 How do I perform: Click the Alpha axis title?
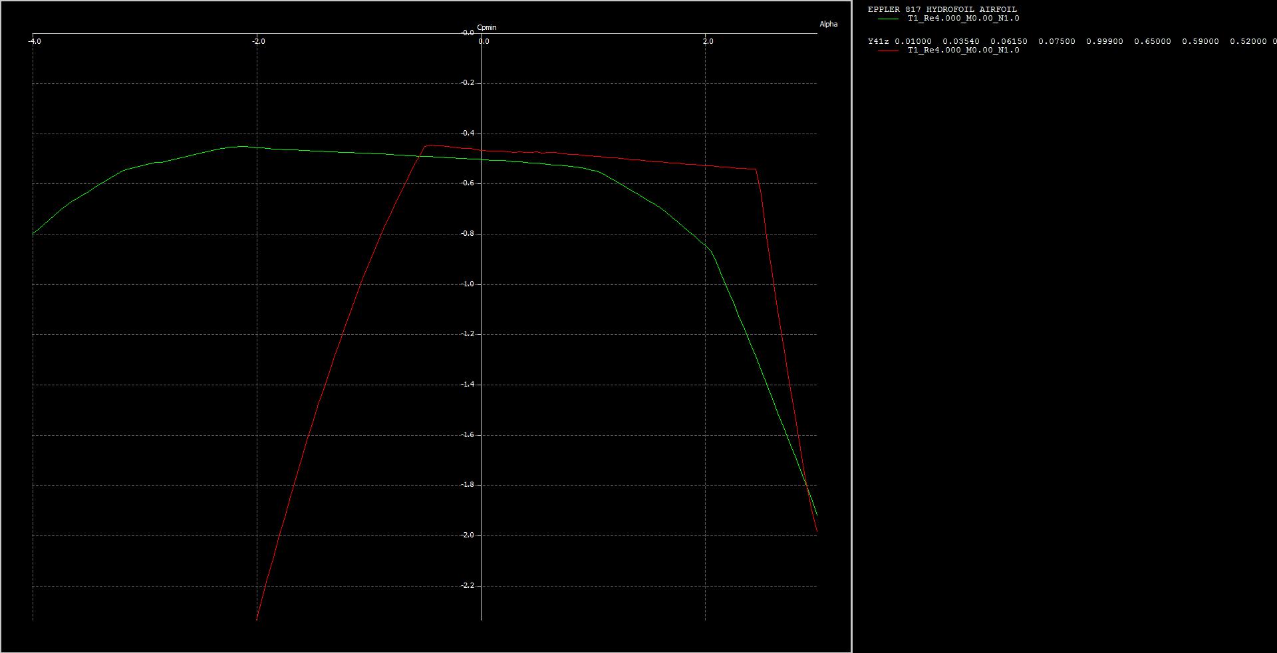[x=828, y=24]
